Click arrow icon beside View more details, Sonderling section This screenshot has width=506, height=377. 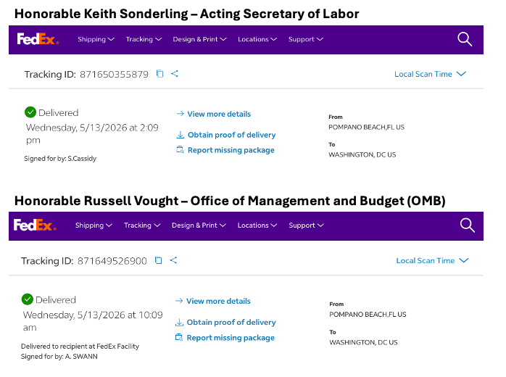[181, 114]
